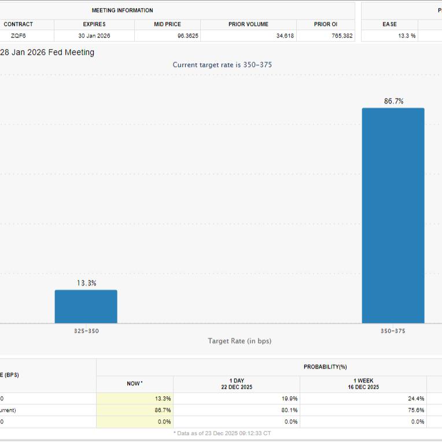This screenshot has height=442, width=442.
Task: Click the CONTRACT column header
Action: coord(19,24)
